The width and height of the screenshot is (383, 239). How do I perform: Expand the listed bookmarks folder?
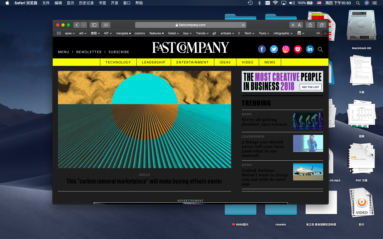[x=173, y=33]
